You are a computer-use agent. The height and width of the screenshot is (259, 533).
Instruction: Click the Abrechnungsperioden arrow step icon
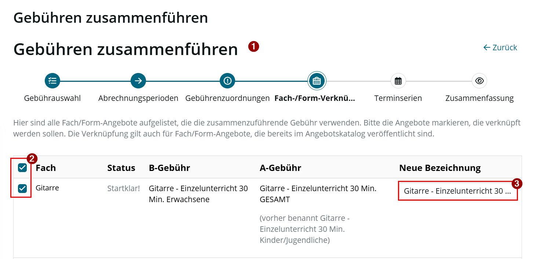[x=138, y=81]
